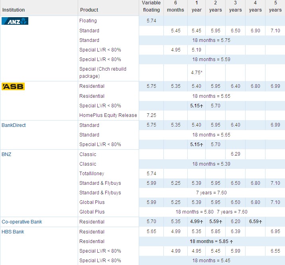This screenshot has width=285, height=265.
Task: Select the Special (Chch rebuild package) label
Action: [x=103, y=72]
